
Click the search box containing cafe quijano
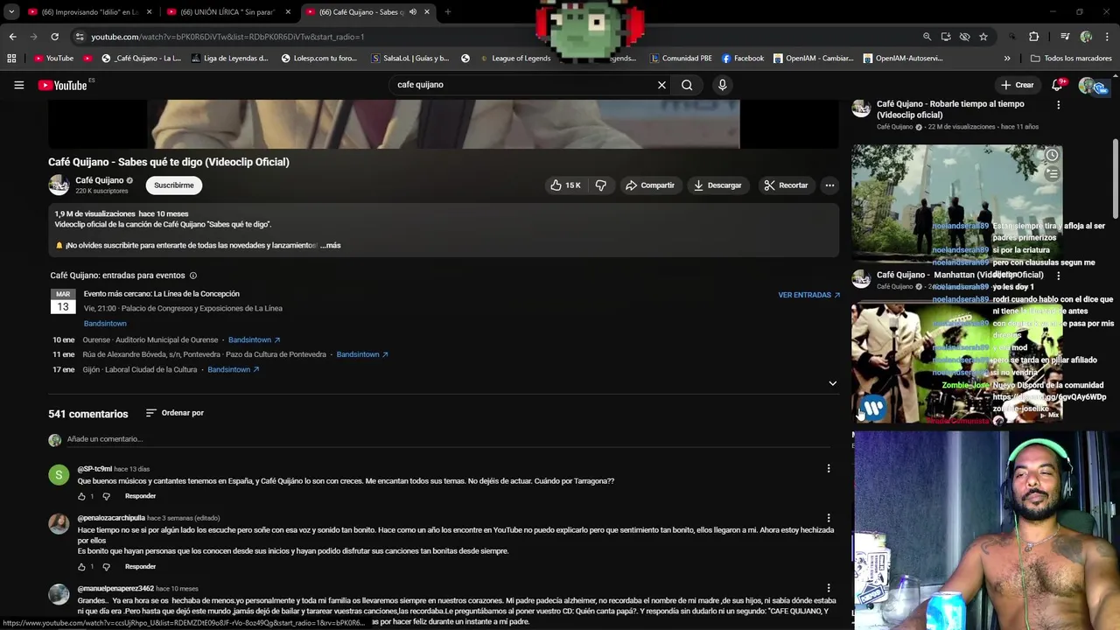525,85
